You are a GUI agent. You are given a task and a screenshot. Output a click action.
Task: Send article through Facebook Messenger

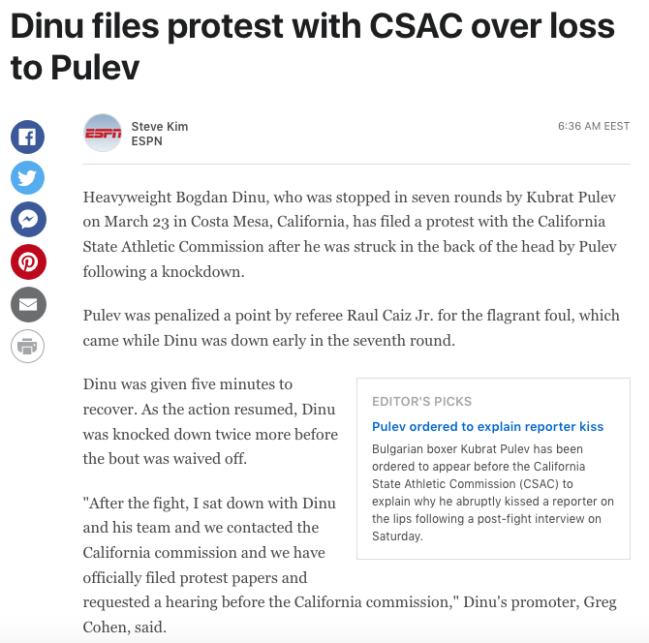[x=28, y=220]
